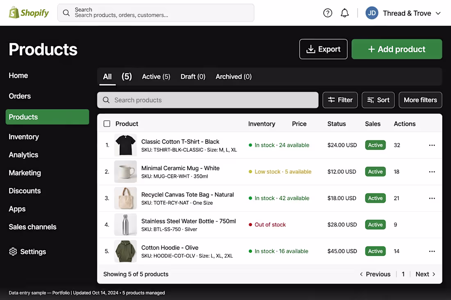Switch to the Archived (0) tab

[x=234, y=77]
